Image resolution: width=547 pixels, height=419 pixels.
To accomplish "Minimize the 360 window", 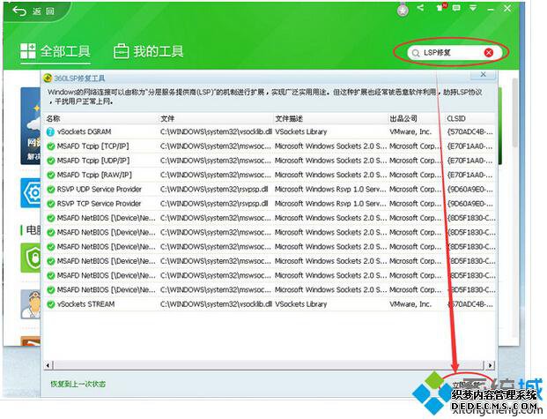I will (x=491, y=9).
